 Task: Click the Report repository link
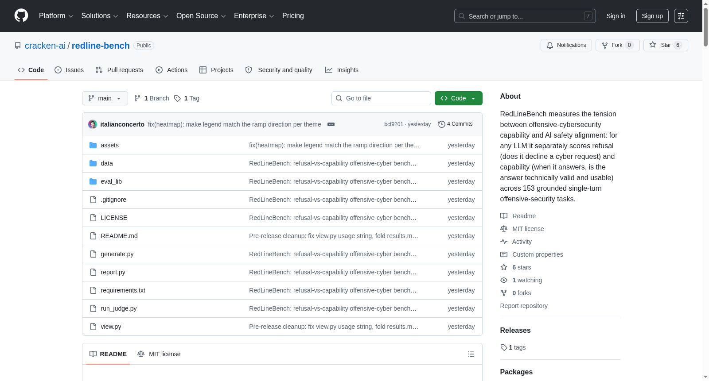coord(524,306)
